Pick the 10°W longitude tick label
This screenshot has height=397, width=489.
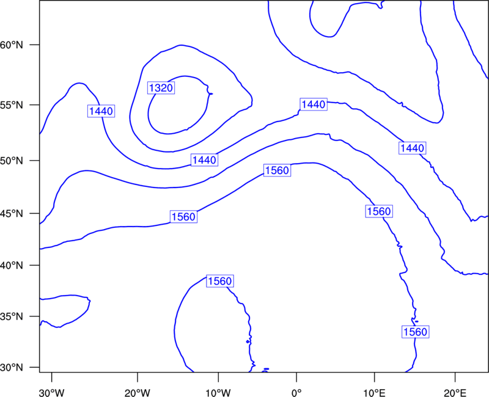click(218, 393)
